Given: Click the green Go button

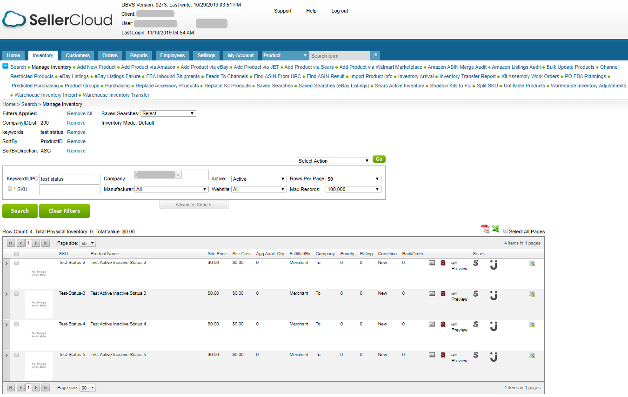Looking at the screenshot, I should [x=379, y=159].
